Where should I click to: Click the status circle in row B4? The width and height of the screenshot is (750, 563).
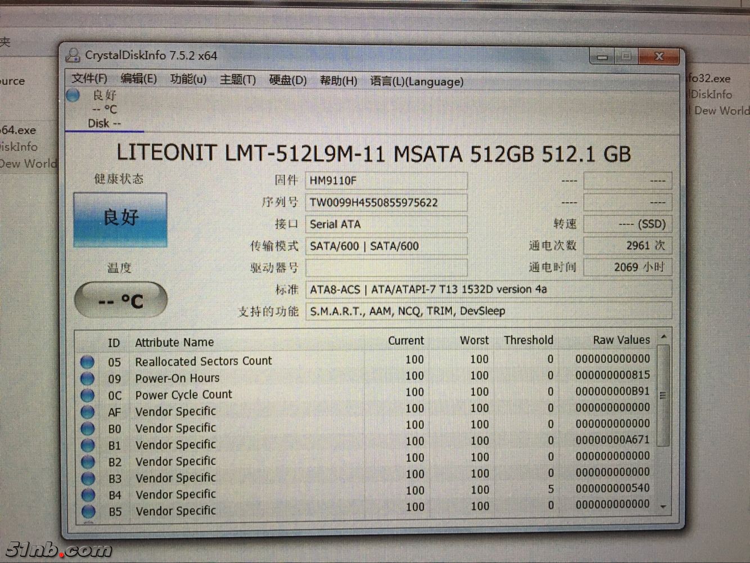[88, 495]
